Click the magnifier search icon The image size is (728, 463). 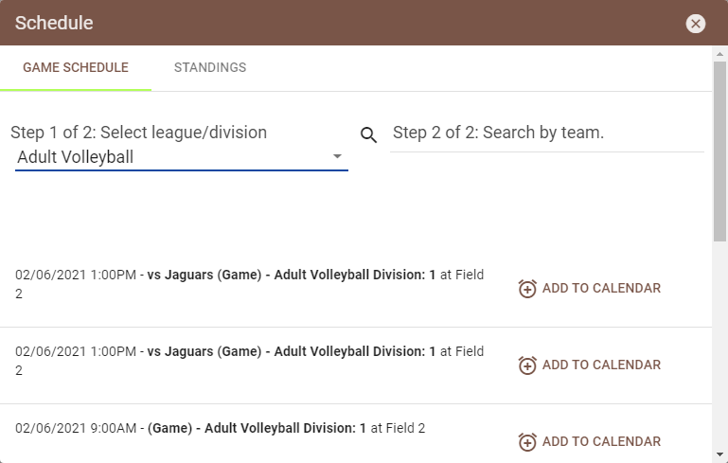[x=369, y=134]
